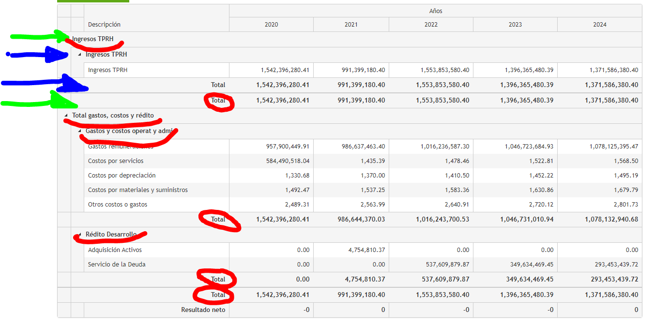This screenshot has width=654, height=326.
Task: Select the 584,490,518.04 cell under 2020
Action: coord(288,161)
